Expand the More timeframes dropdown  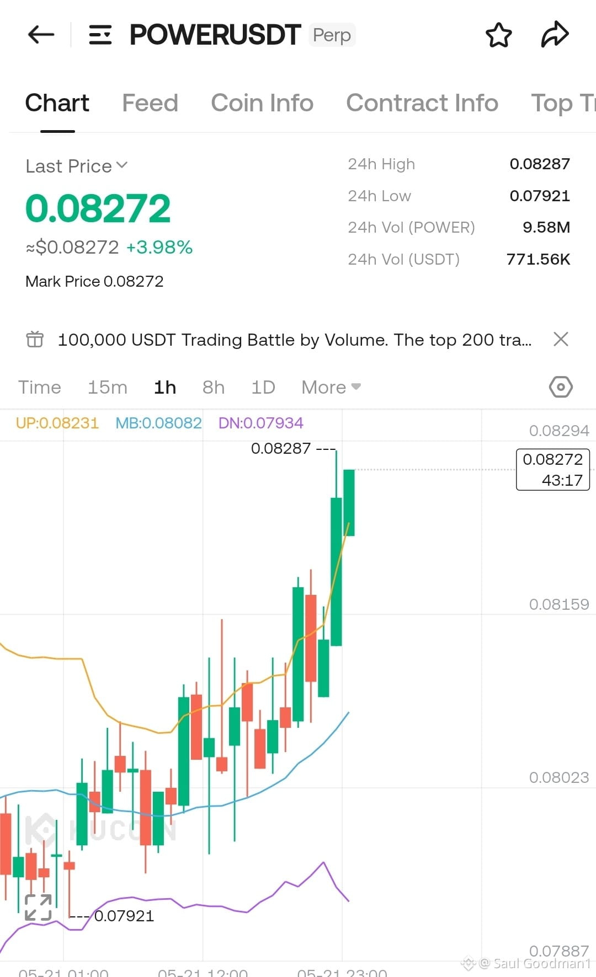[331, 387]
